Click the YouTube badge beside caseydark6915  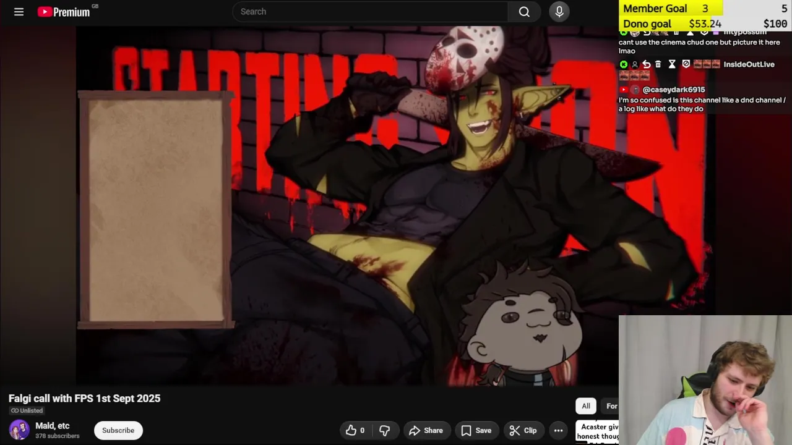tap(624, 90)
